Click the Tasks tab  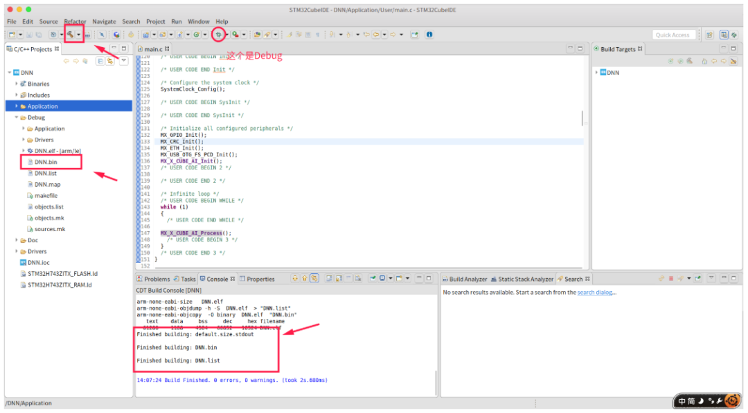[185, 279]
